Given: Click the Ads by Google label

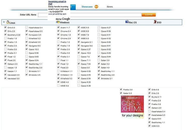Looking at the screenshot, I should click(63, 19).
